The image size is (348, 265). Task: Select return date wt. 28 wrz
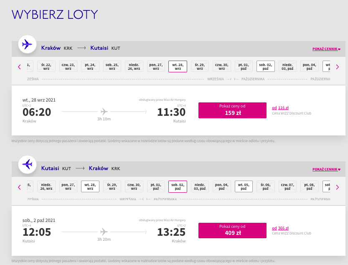click(90, 187)
